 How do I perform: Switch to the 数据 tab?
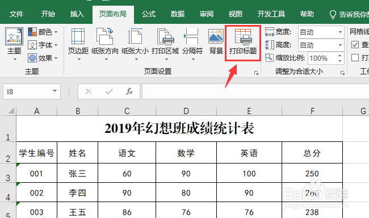click(178, 14)
